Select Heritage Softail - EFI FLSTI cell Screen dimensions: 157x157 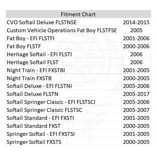[39, 54]
